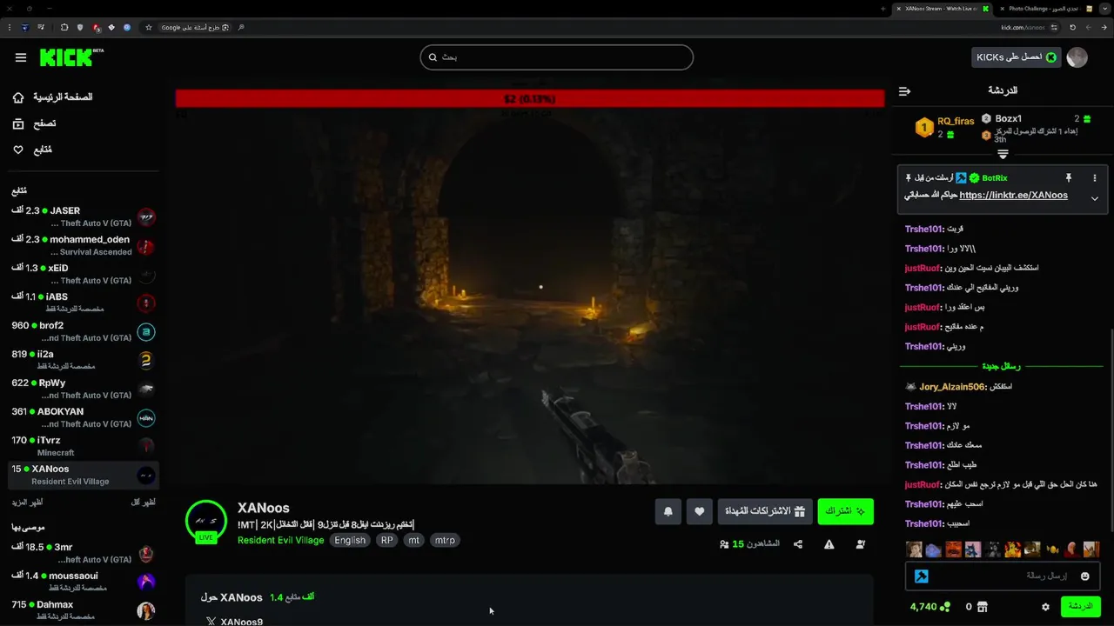Collapse the list with Show less (أظهر أقل)
The width and height of the screenshot is (1114, 626).
tap(143, 503)
